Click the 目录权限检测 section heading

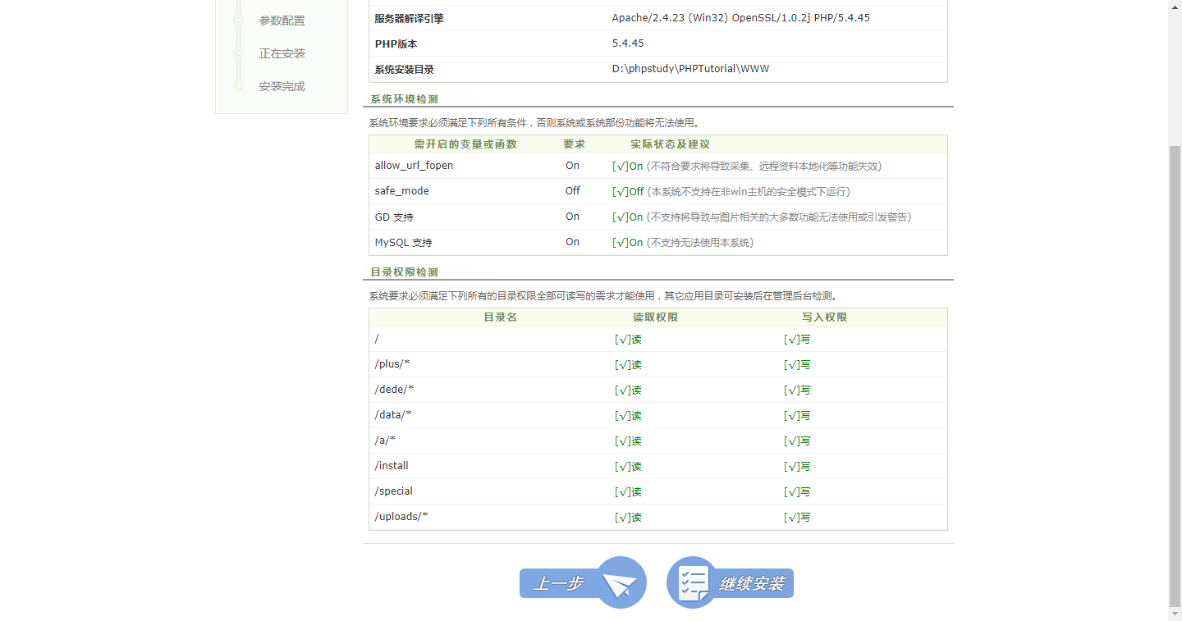tap(404, 272)
